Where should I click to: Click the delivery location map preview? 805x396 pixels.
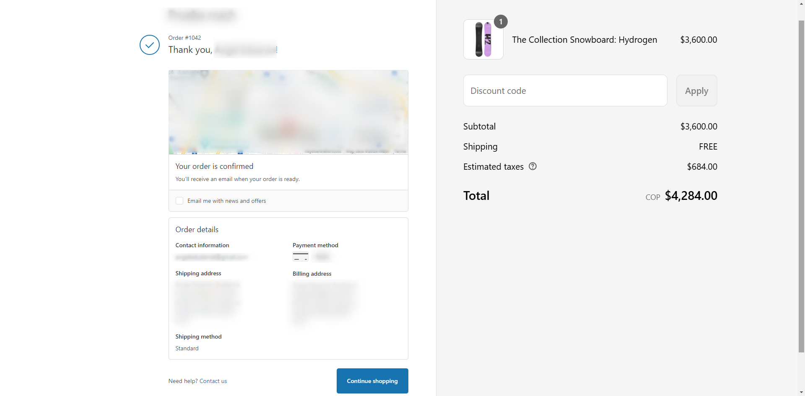pos(288,112)
